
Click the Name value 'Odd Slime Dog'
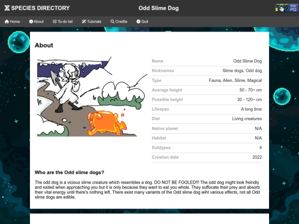(248, 61)
